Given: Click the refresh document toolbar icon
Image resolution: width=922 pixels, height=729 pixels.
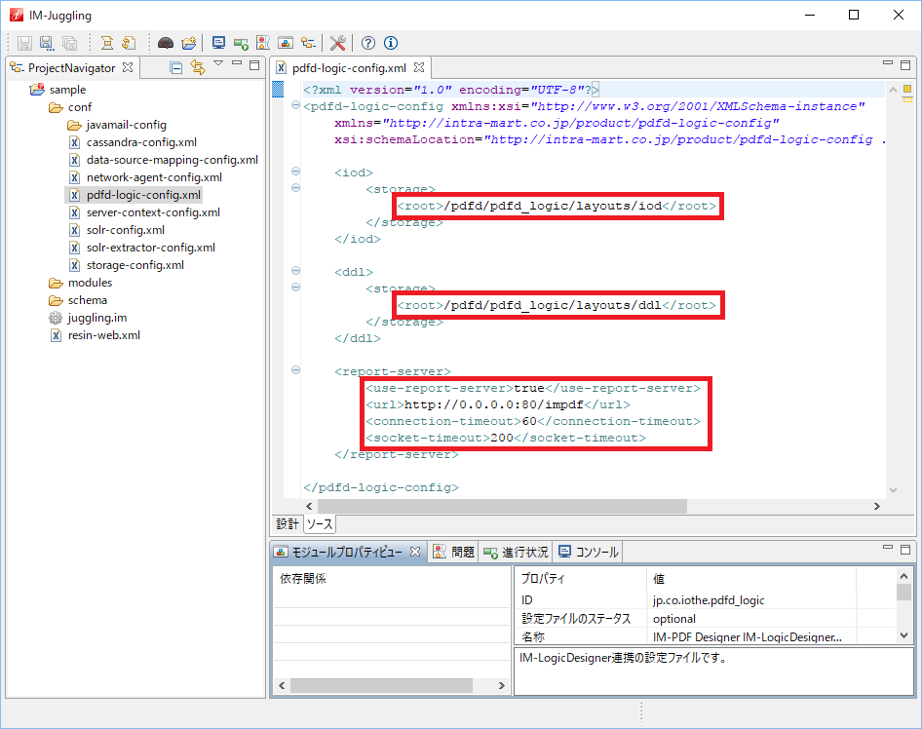Looking at the screenshot, I should 129,43.
